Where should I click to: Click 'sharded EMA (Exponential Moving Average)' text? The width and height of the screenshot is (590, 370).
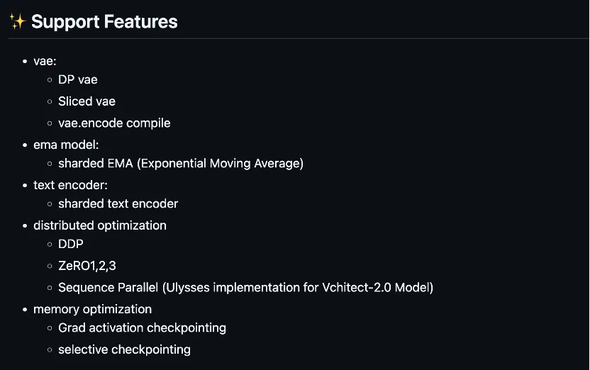[181, 164]
